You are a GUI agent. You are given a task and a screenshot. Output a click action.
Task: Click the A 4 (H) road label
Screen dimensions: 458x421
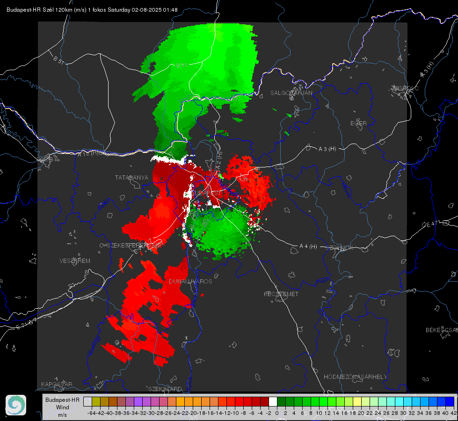coord(308,247)
